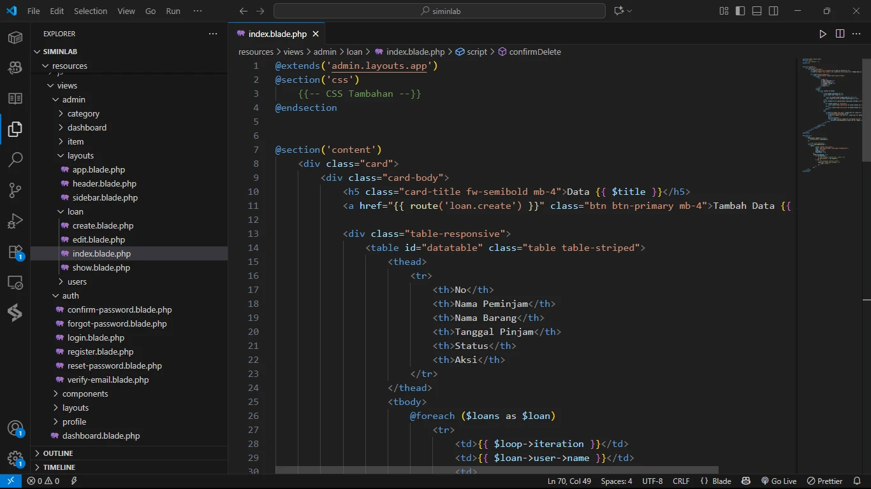Toggle the bottom Panel visibility
Screen dimensions: 871x489
(757, 11)
